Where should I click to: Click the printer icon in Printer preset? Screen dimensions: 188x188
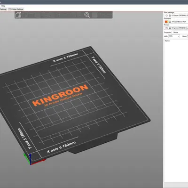tap(166, 28)
